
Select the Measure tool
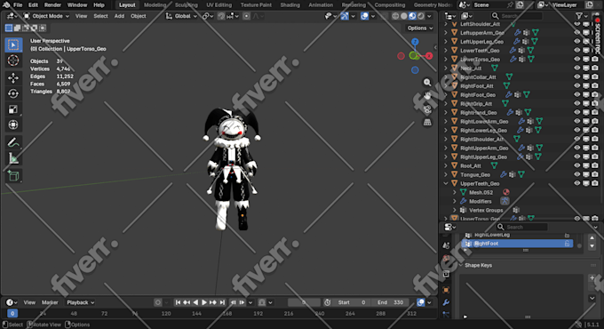tap(13, 158)
